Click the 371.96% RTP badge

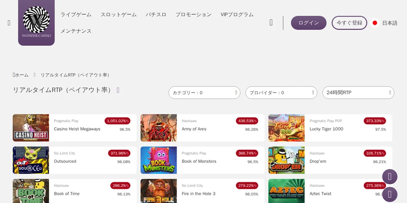[119, 153]
